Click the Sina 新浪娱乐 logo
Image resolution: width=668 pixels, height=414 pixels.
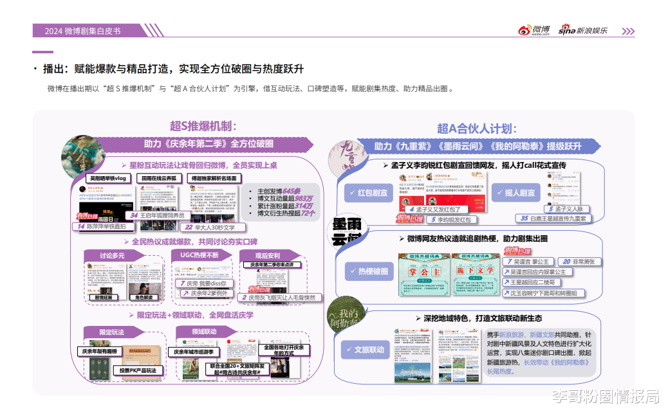click(583, 30)
